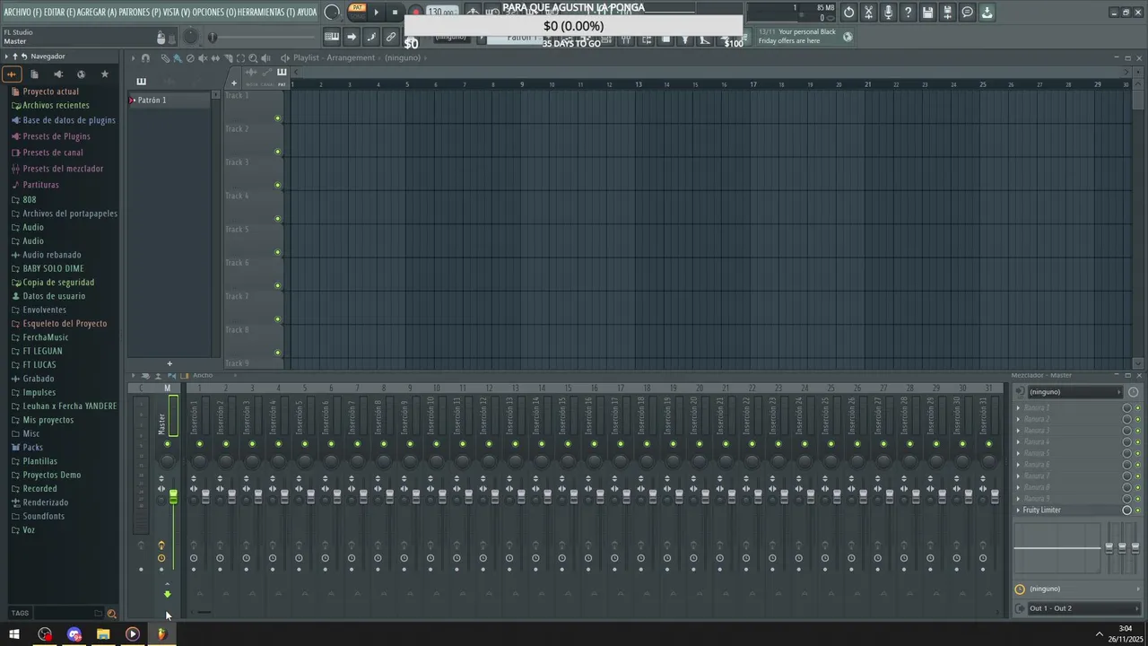Click the transport Stop button

pyautogui.click(x=395, y=13)
